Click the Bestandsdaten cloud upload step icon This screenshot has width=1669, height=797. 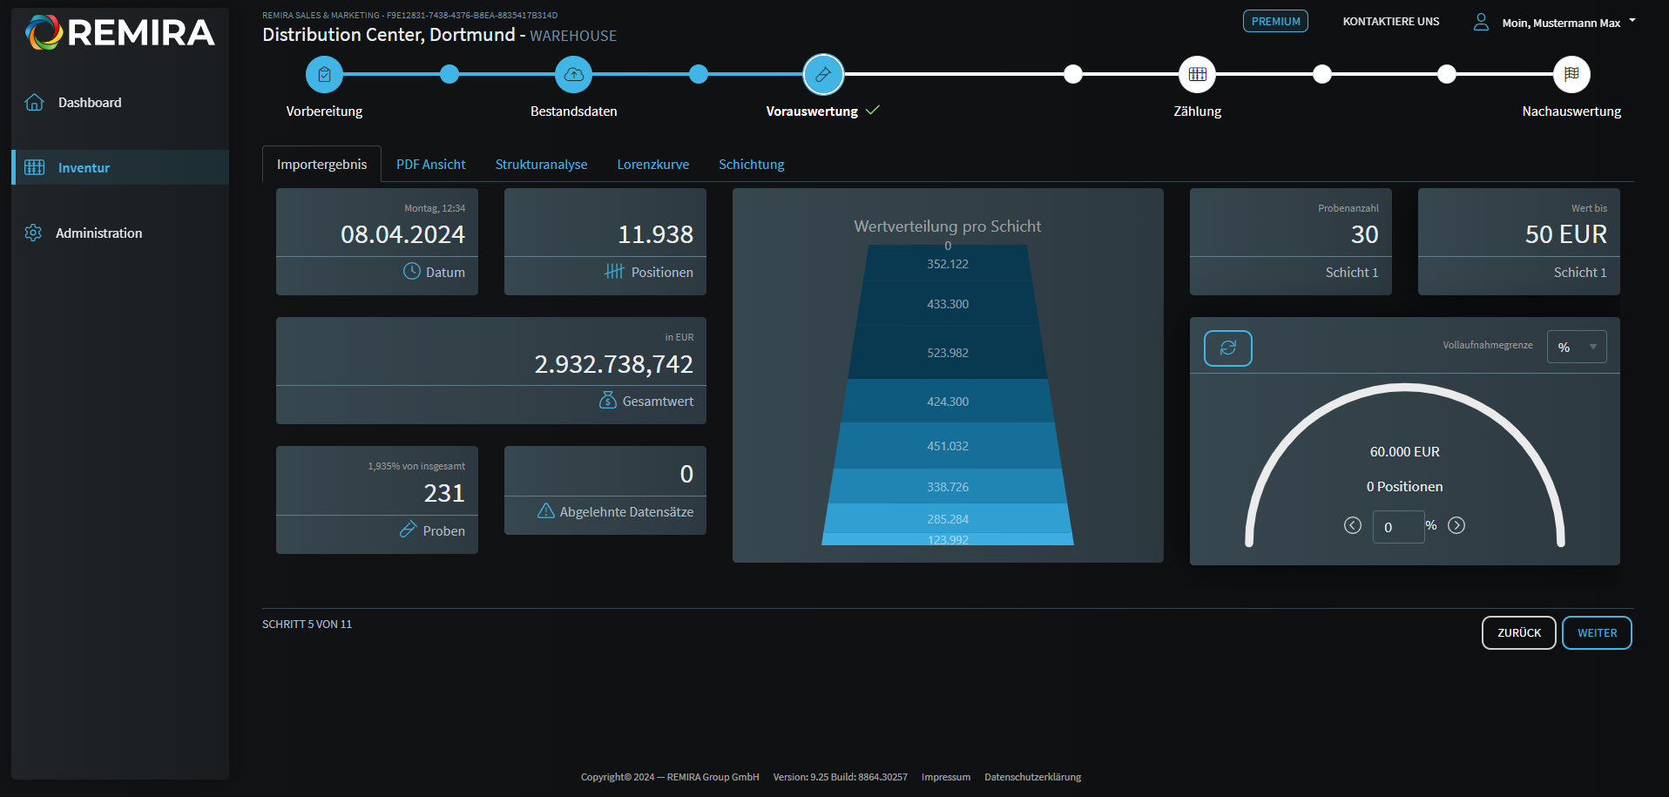[x=573, y=75]
